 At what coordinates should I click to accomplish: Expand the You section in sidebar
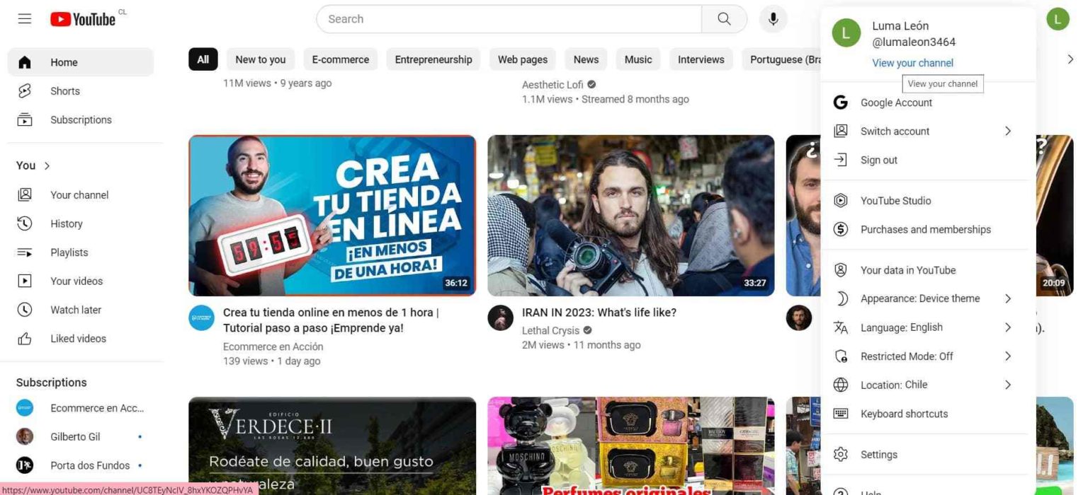tap(47, 165)
